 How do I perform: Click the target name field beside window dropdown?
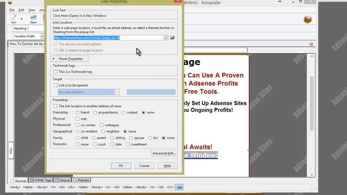click(151, 92)
